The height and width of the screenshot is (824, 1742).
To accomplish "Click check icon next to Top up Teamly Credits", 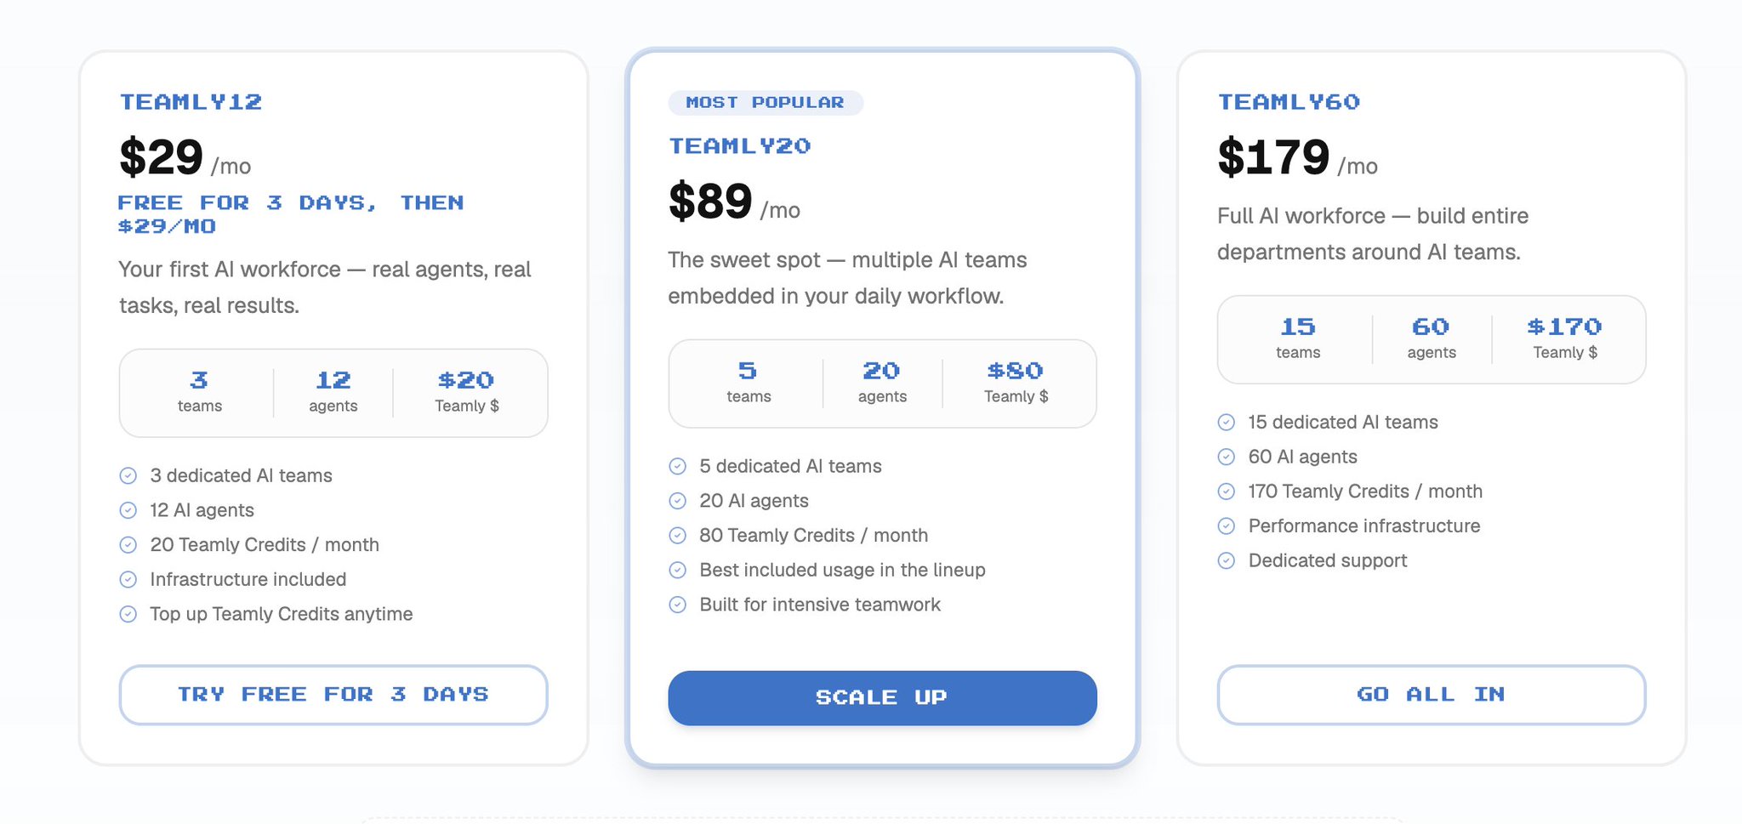I will [128, 614].
